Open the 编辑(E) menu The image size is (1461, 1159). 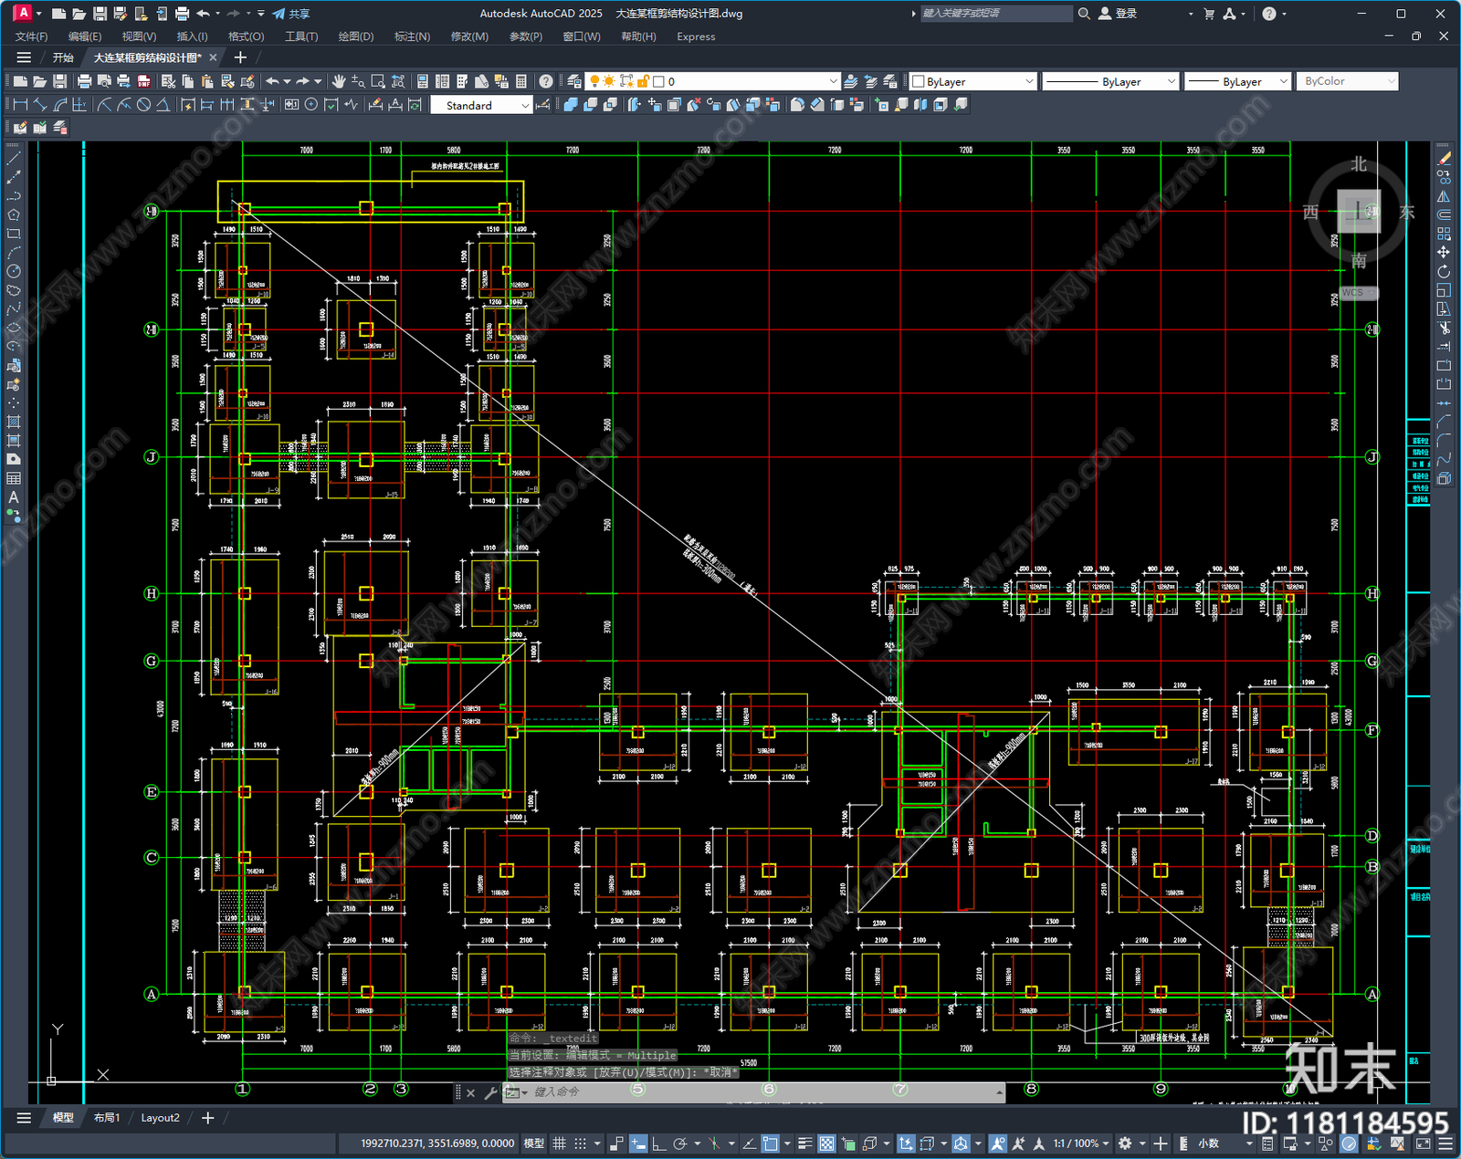pyautogui.click(x=85, y=37)
